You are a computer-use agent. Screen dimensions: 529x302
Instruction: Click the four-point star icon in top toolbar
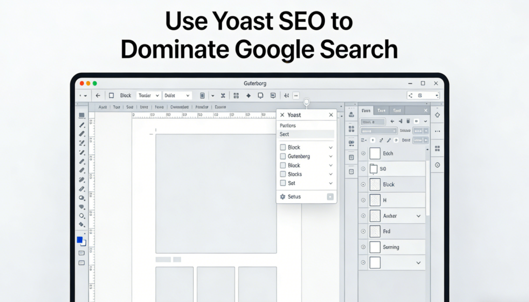click(x=248, y=96)
